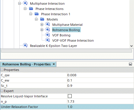Expand the Rohsenow Boiling tree node
This screenshot has height=110, width=134.
tap(42, 30)
